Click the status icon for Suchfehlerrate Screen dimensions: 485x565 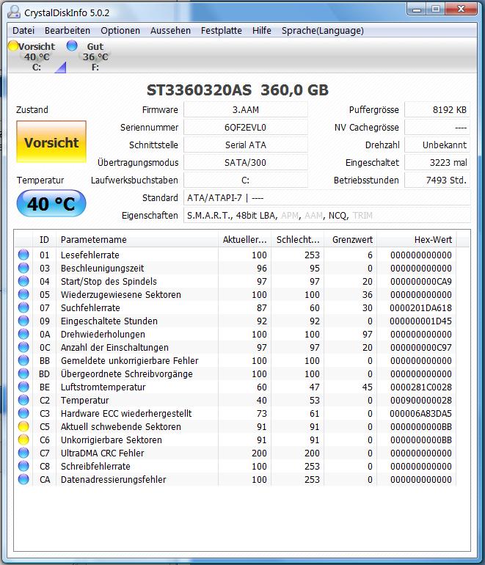click(x=23, y=307)
